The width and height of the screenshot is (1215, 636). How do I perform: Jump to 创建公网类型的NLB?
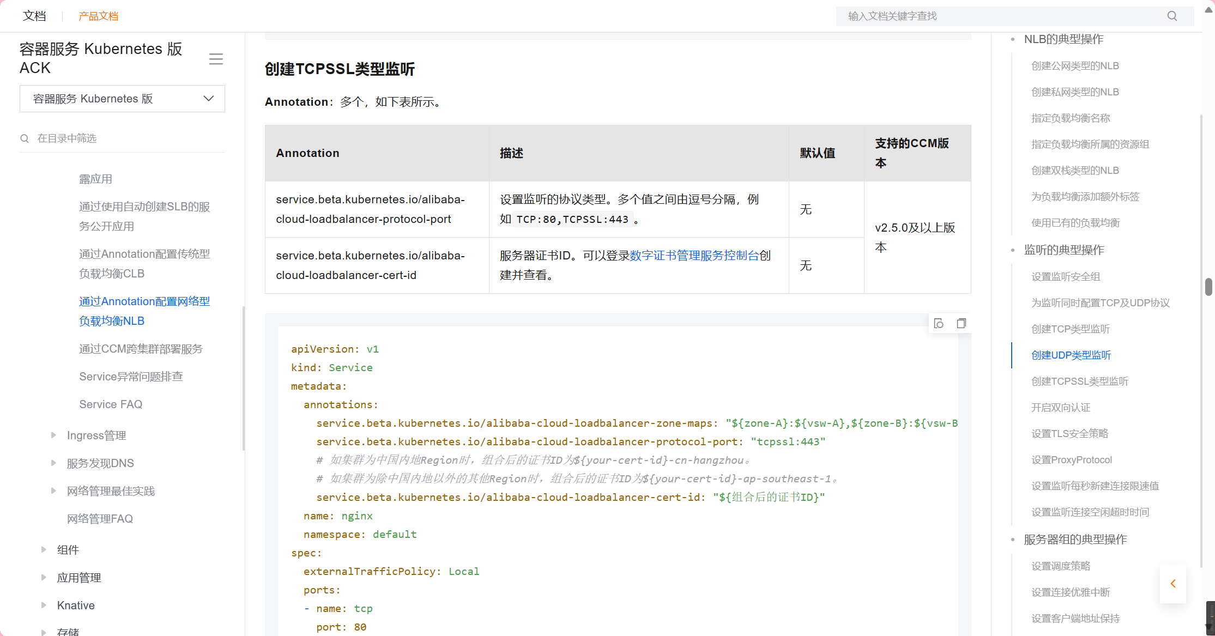1075,66
